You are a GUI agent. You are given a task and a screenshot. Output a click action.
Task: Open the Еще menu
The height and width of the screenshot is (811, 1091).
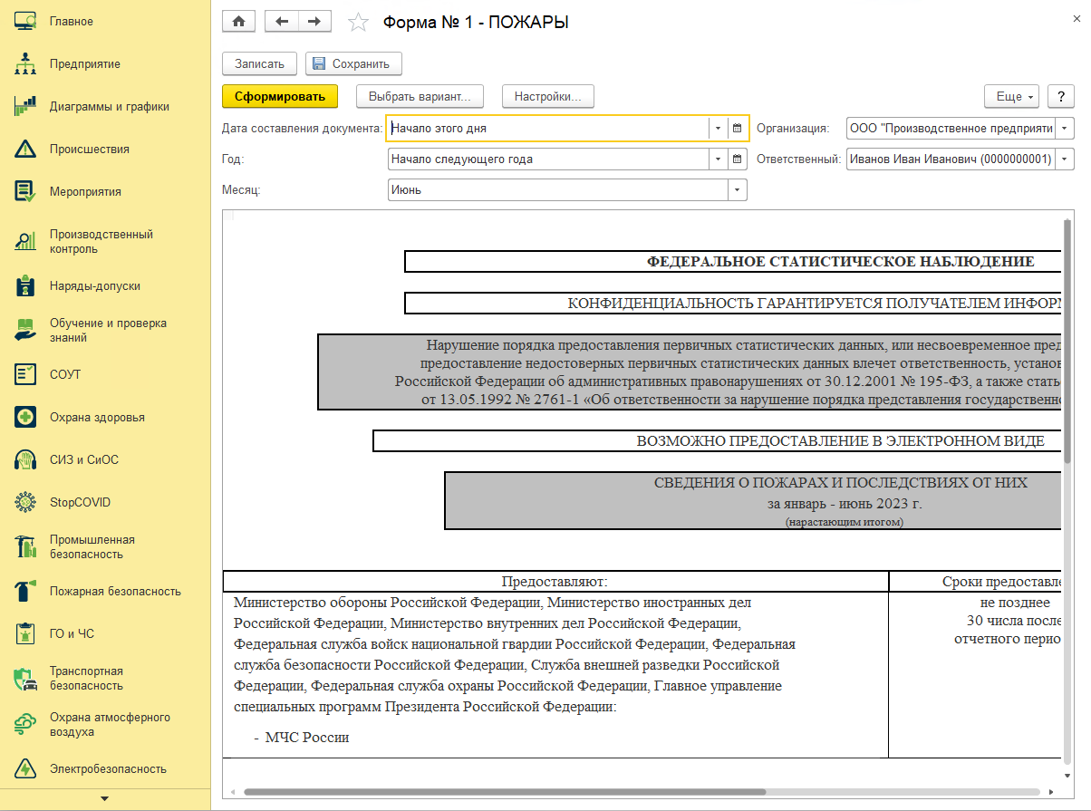click(x=1015, y=96)
